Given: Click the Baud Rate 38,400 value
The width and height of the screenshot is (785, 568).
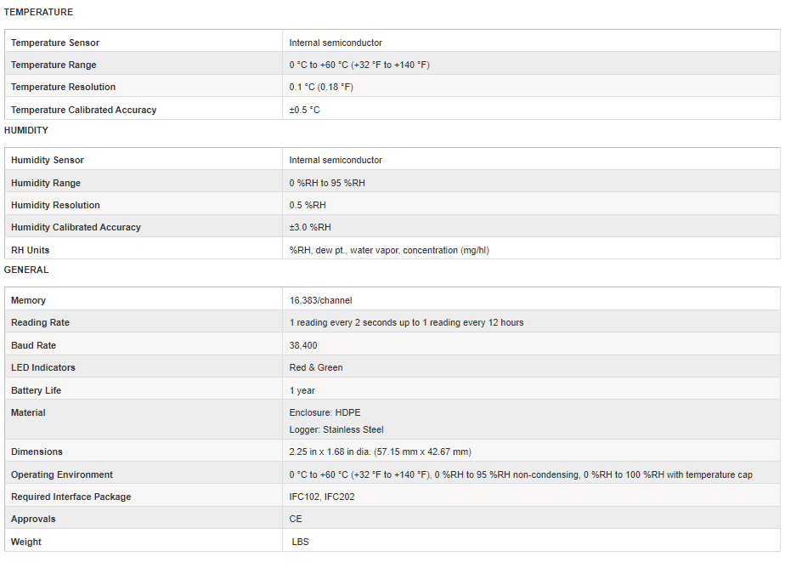Looking at the screenshot, I should tap(303, 345).
